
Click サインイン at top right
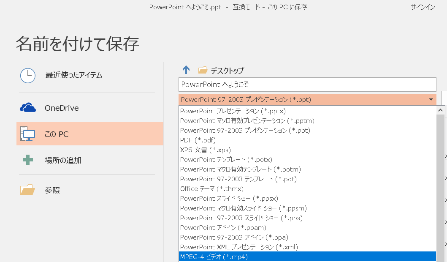click(x=423, y=7)
